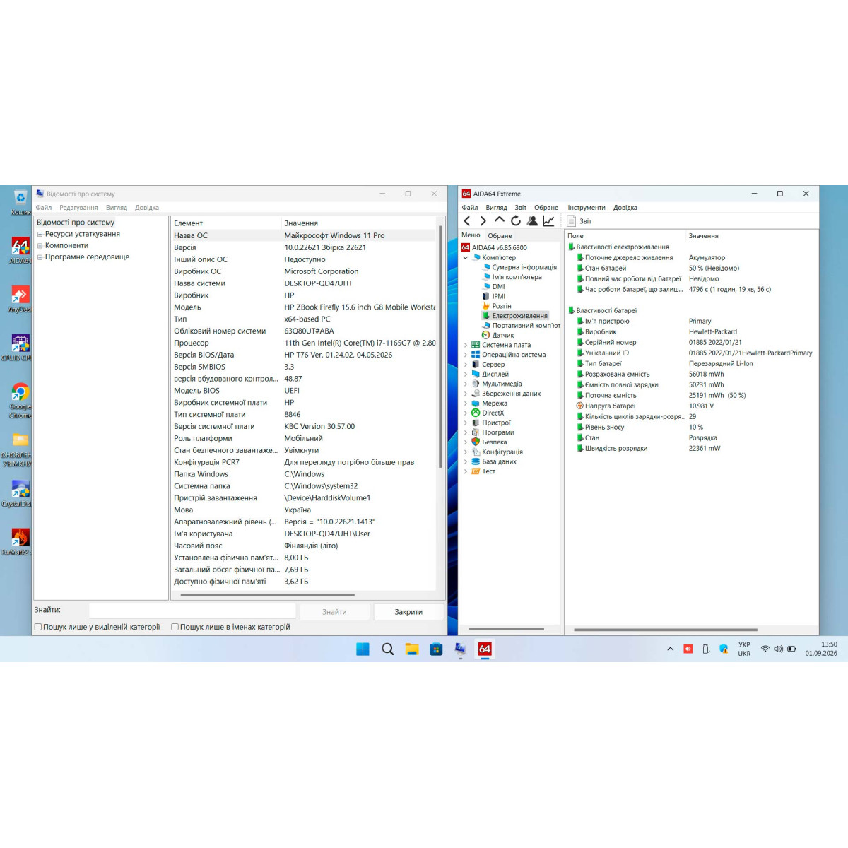Select Відомості про систему tree root
848x848 pixels.
pyautogui.click(x=76, y=223)
